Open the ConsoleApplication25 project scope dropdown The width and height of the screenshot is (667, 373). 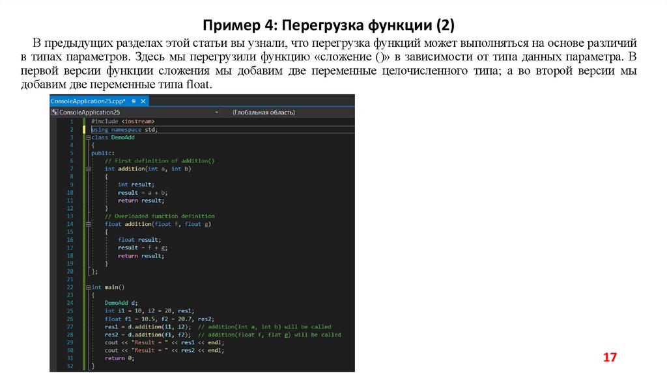[x=216, y=112]
